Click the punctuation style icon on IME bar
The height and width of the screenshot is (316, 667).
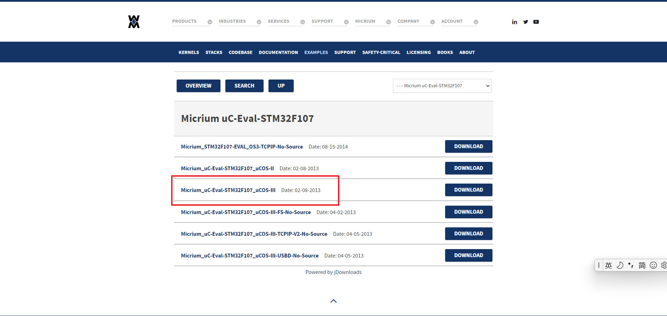coord(631,265)
